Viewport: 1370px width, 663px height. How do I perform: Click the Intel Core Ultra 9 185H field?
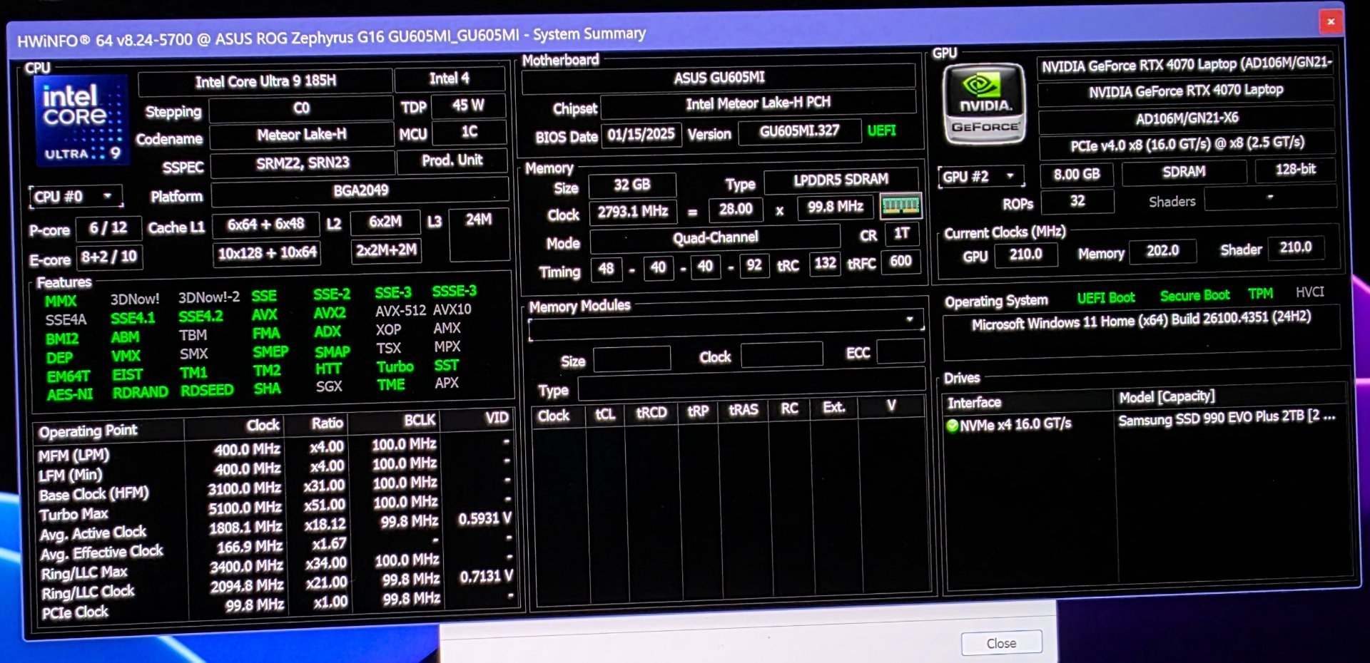(x=265, y=82)
